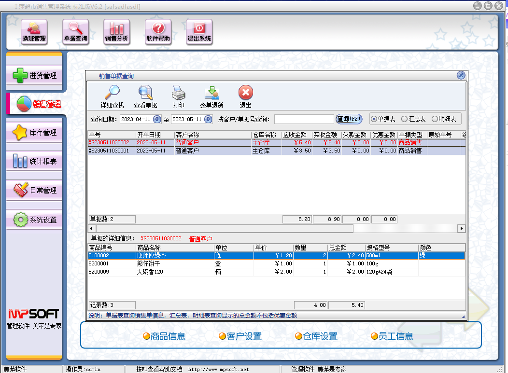Screen dimensions: 508x373
Task: Click 查询(F2) button
Action: (349, 119)
